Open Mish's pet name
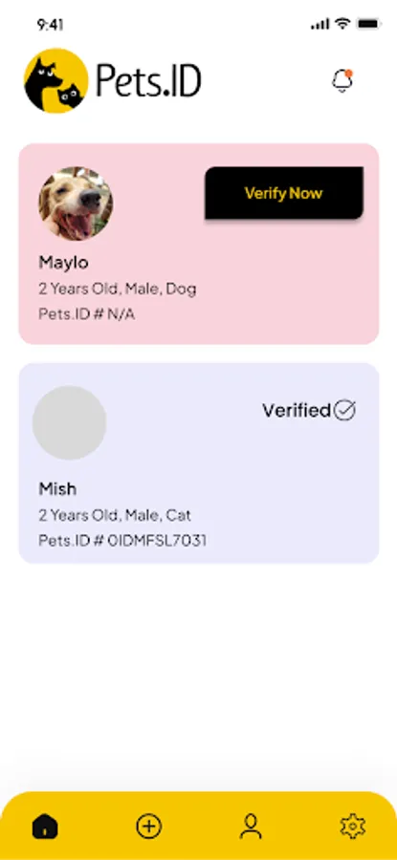The height and width of the screenshot is (860, 397). tap(57, 488)
